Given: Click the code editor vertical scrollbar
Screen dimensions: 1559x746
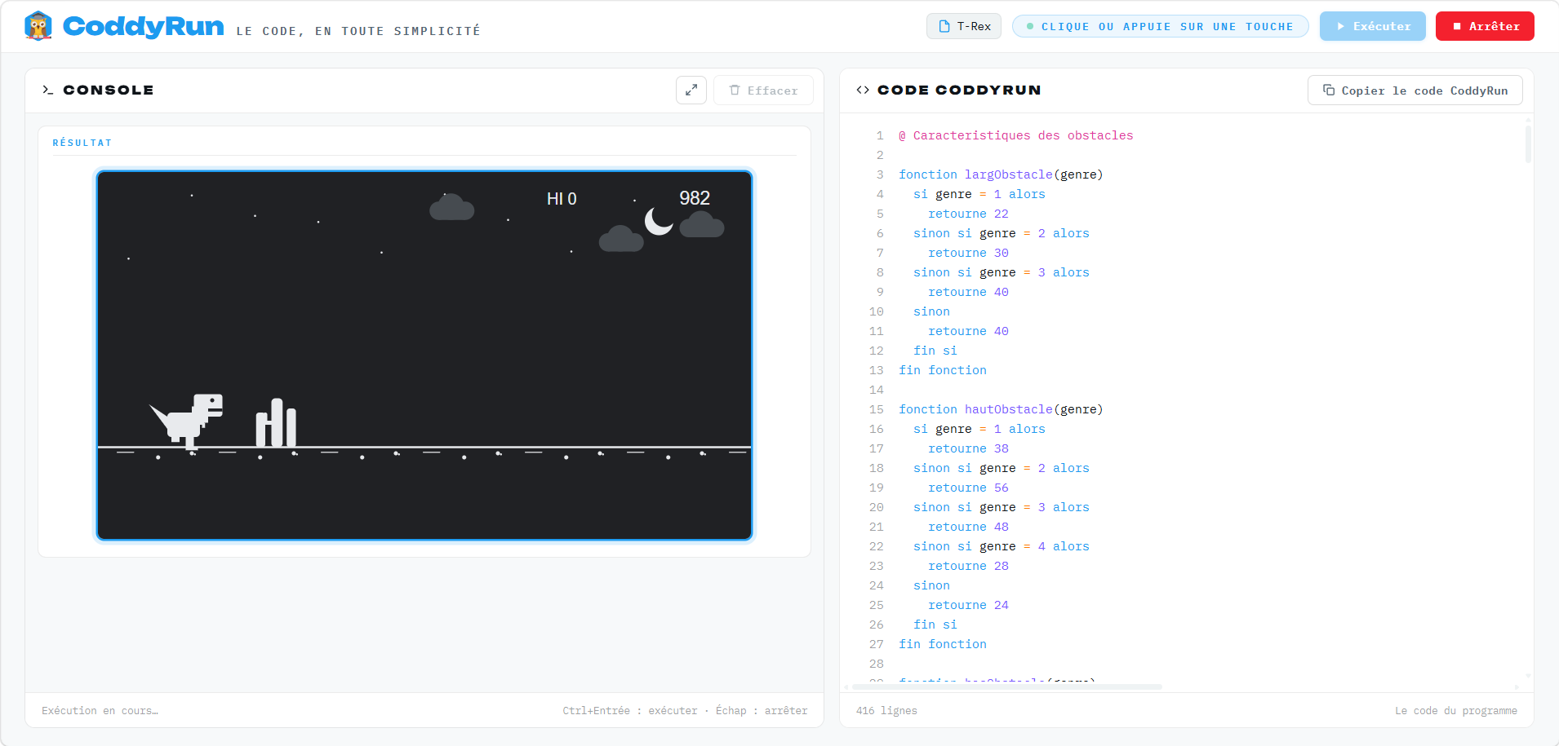Looking at the screenshot, I should point(1528,143).
